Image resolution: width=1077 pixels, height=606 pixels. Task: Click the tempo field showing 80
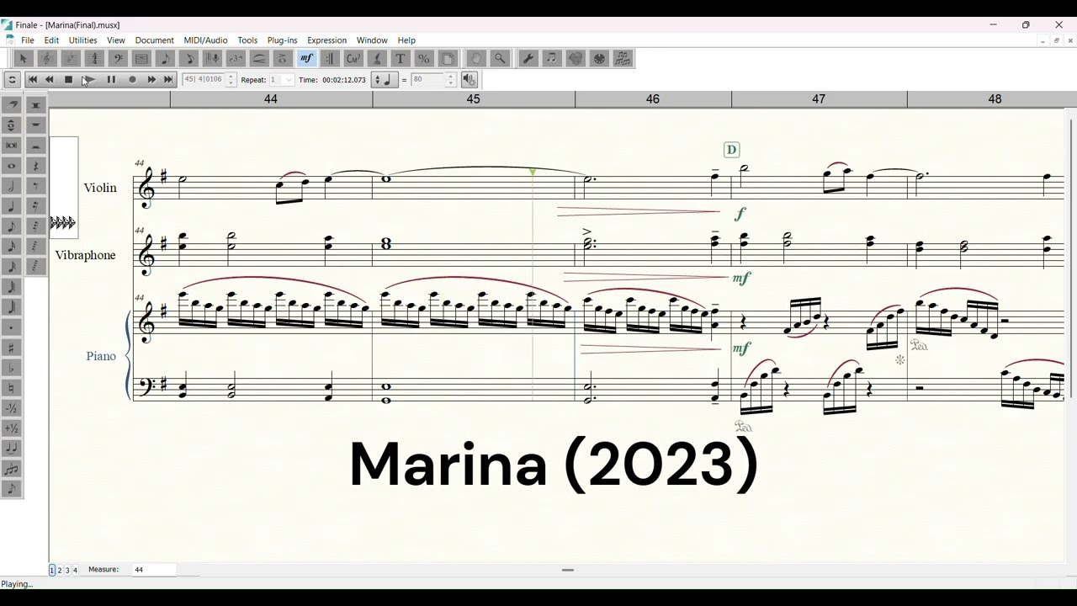(x=427, y=80)
